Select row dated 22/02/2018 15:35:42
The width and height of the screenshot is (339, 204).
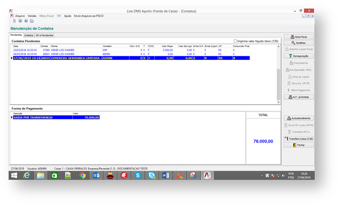[131, 50]
